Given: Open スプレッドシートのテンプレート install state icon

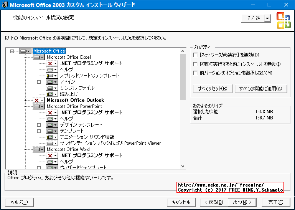Looking at the screenshot, I should click(52, 76).
